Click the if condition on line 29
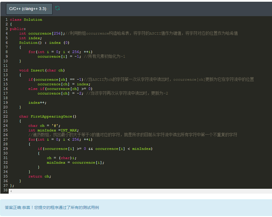272x217 pixels. tap(95, 149)
